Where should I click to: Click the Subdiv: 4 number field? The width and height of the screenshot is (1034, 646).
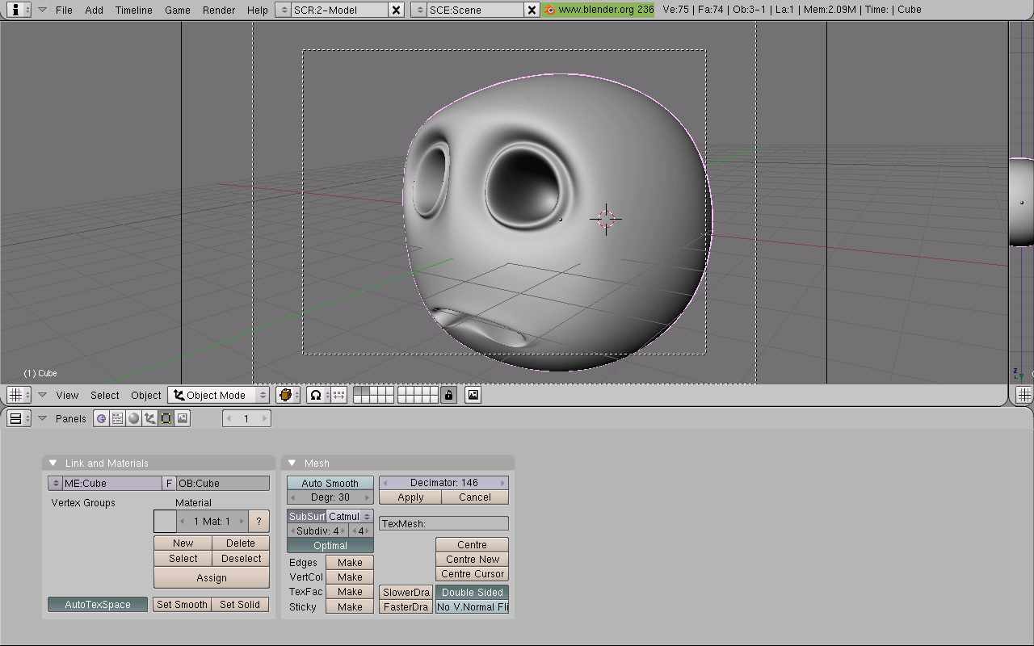(x=318, y=531)
